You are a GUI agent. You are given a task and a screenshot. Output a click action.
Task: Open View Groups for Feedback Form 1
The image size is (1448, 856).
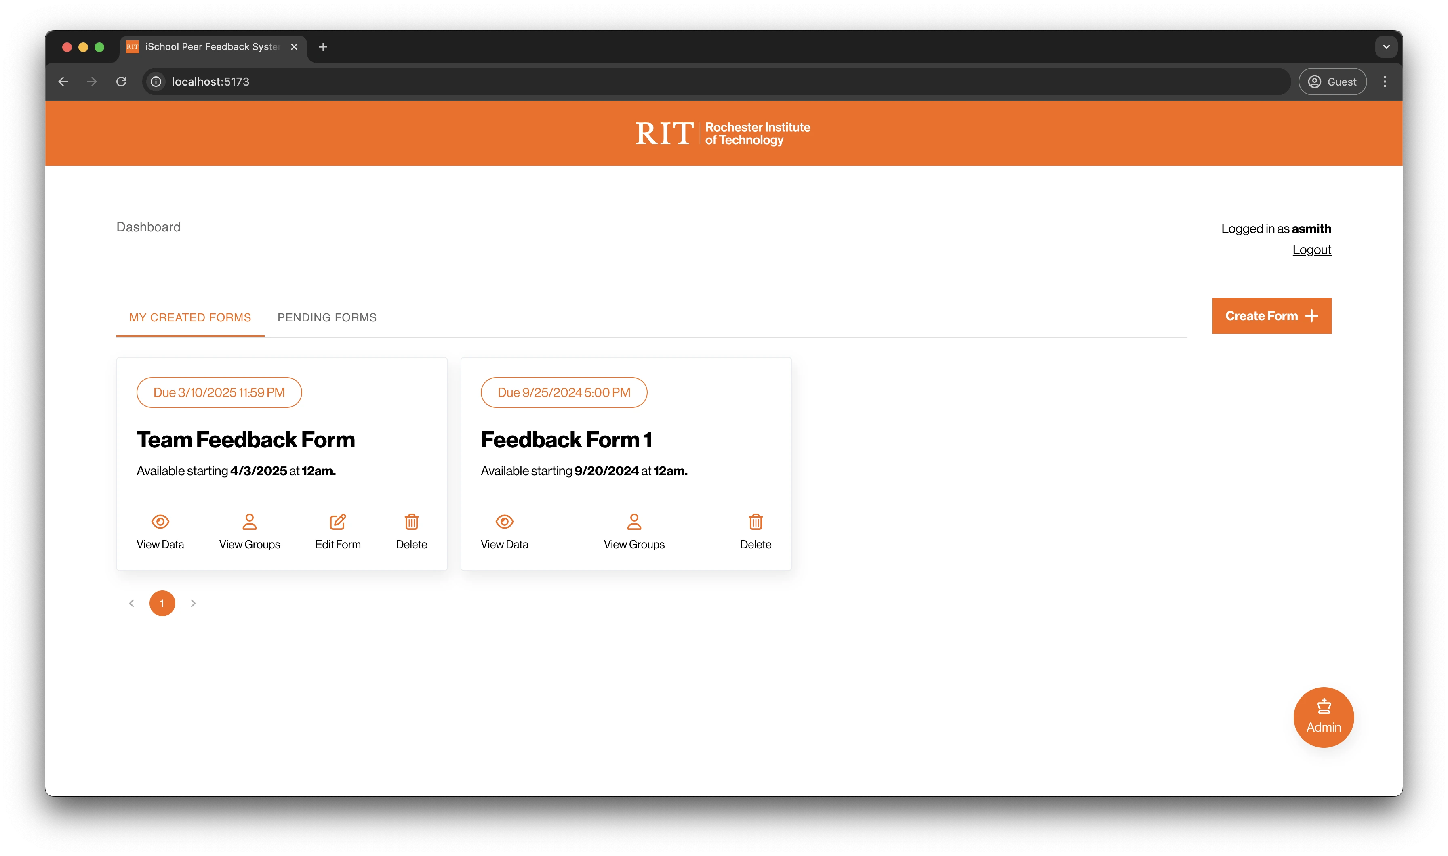click(x=633, y=531)
